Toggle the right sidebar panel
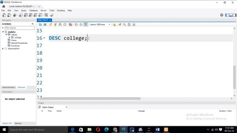Screen dimensions: 237x133 click(x=234, y=15)
